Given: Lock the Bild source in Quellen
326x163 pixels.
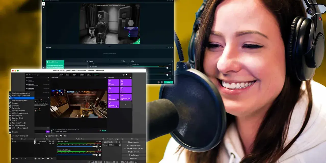Looking at the screenshot, I should (53, 143).
